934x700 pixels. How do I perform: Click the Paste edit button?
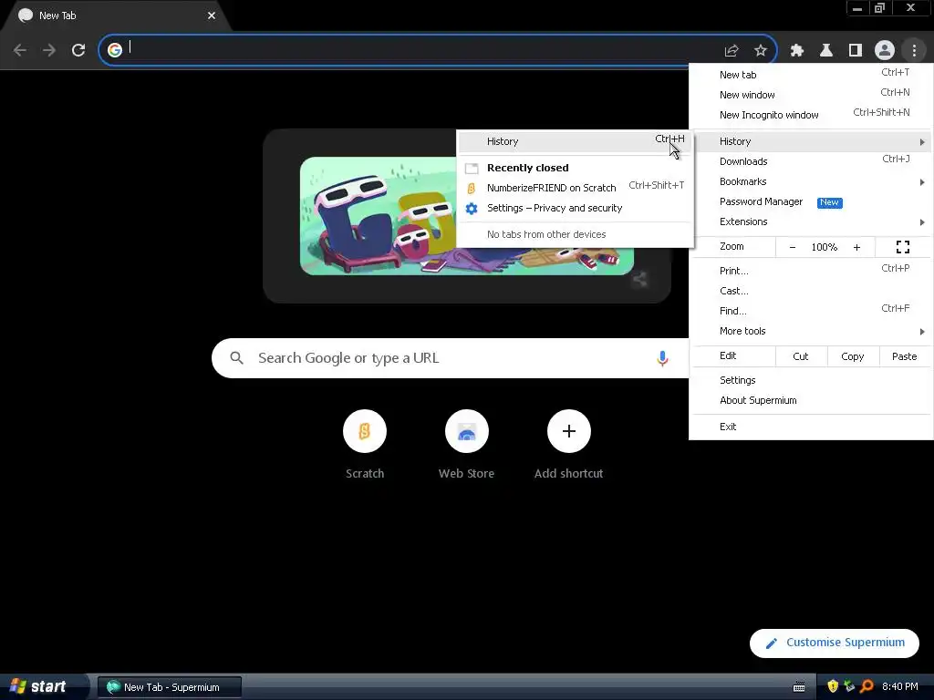[904, 356]
